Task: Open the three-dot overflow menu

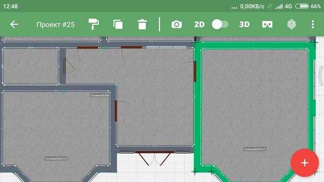Action: tap(313, 24)
